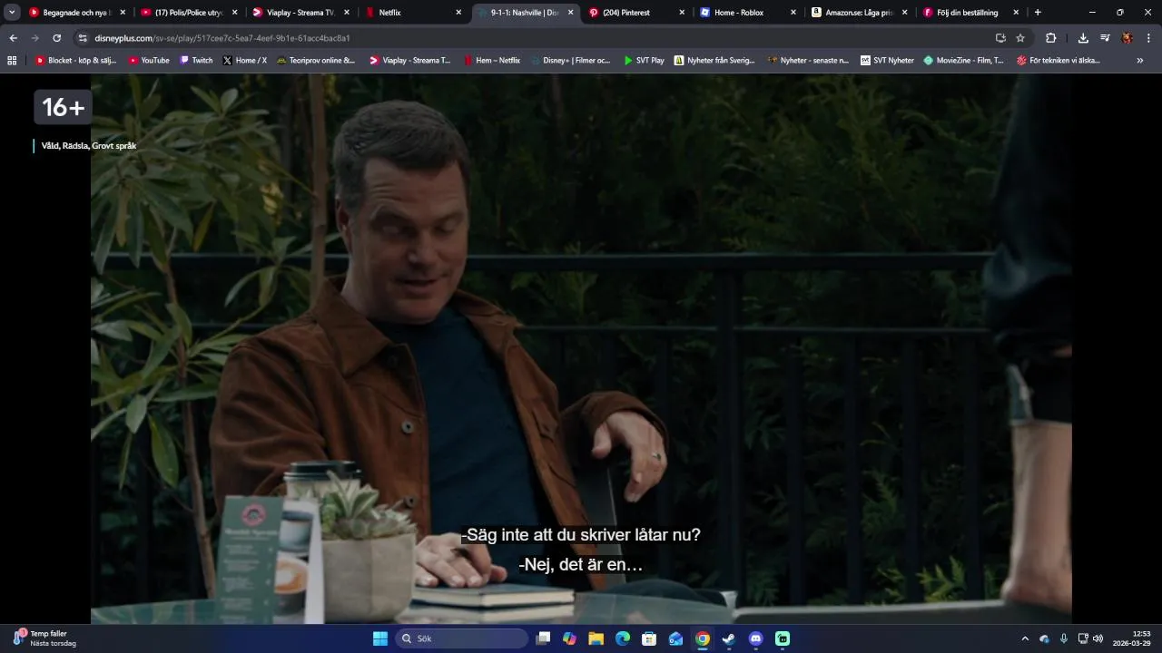Open the Viaplay - Streama bookmark
This screenshot has height=653, width=1162.
click(x=409, y=60)
